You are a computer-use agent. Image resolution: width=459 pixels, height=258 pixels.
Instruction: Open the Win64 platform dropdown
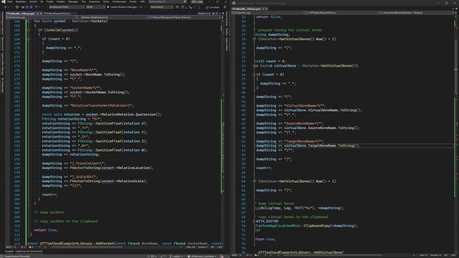coord(95,6)
